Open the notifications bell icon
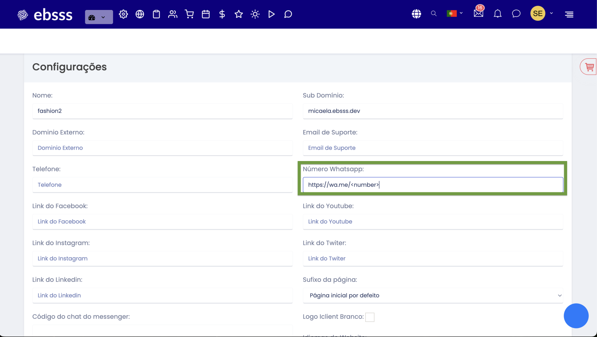This screenshot has height=337, width=597. coord(497,14)
